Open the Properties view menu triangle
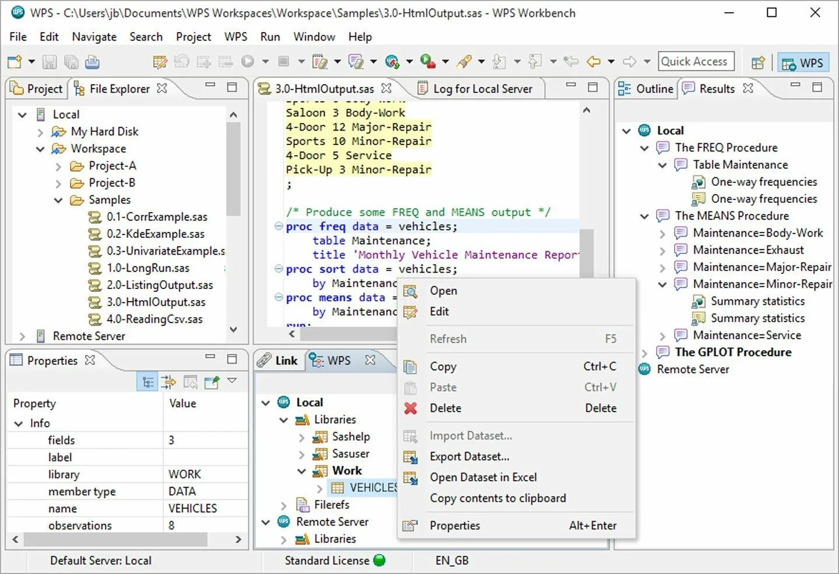 click(x=232, y=381)
